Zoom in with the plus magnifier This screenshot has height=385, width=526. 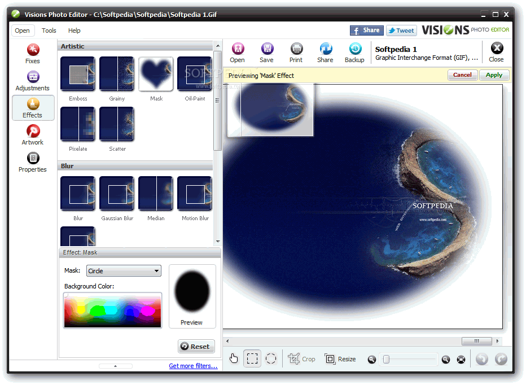[446, 360]
